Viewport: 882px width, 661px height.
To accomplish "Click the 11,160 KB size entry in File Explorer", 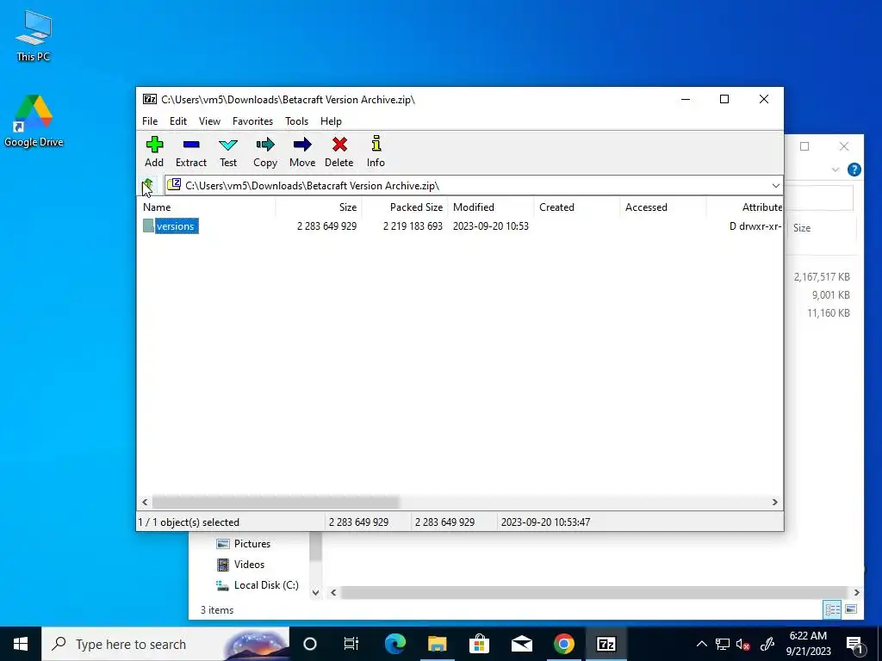I will click(x=829, y=313).
